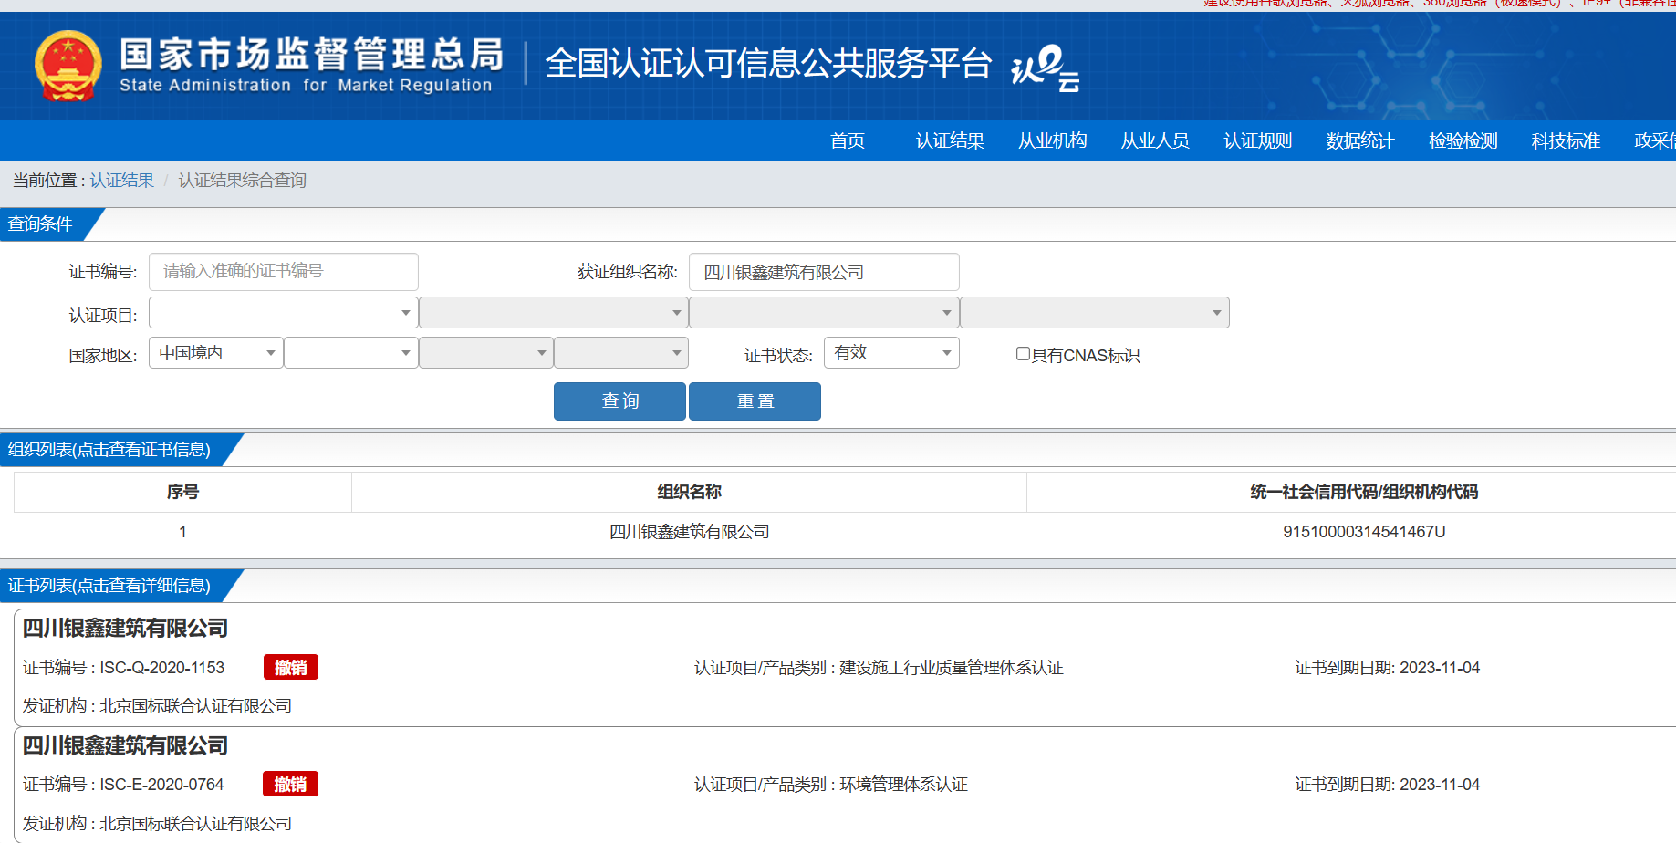This screenshot has width=1676, height=843.
Task: Open the 科技标准 navigation menu
Action: 1566,140
